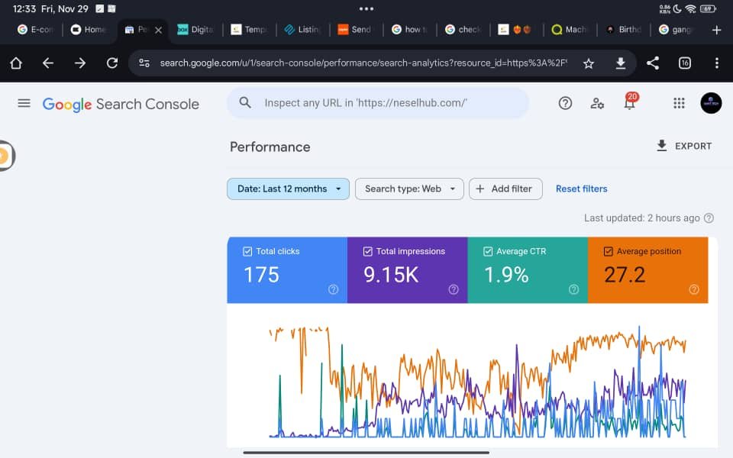Click the browser share icon
Viewport: 733px width, 458px height.
(652, 63)
